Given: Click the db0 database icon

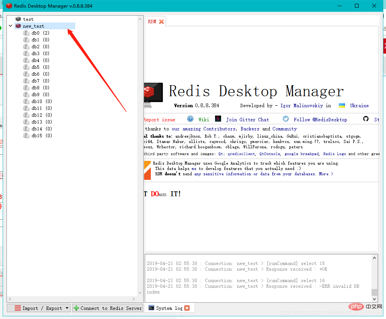Looking at the screenshot, I should (26, 33).
